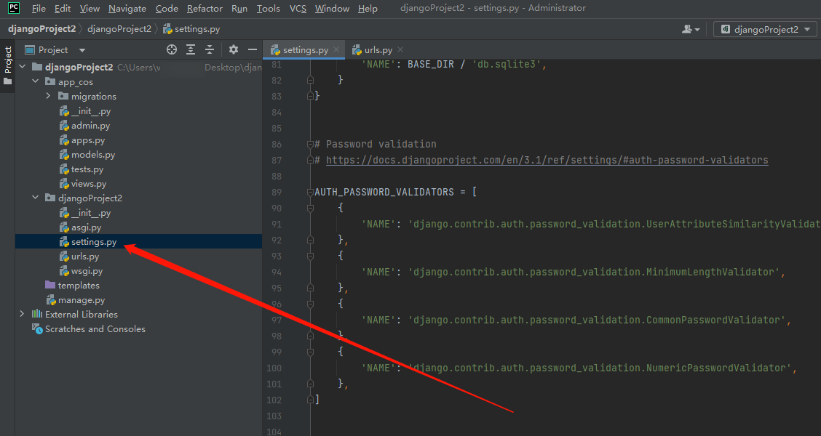Toggle code fold at AUTH_PASSWORD_VALIDATORS line

[x=311, y=192]
